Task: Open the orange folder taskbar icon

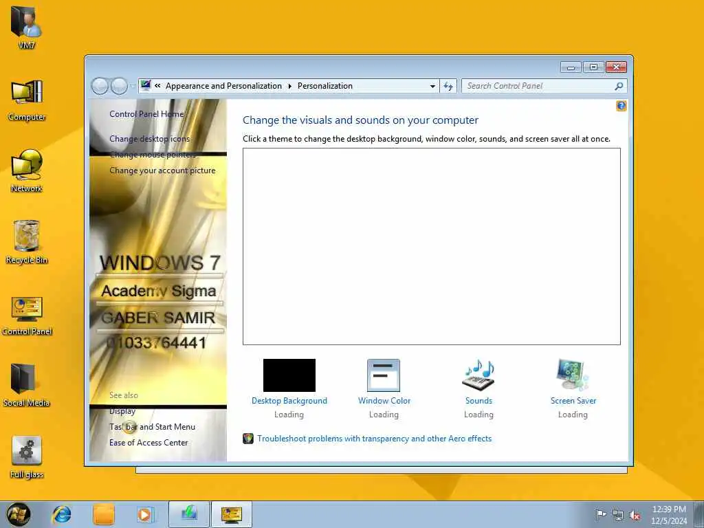Action: click(x=104, y=514)
